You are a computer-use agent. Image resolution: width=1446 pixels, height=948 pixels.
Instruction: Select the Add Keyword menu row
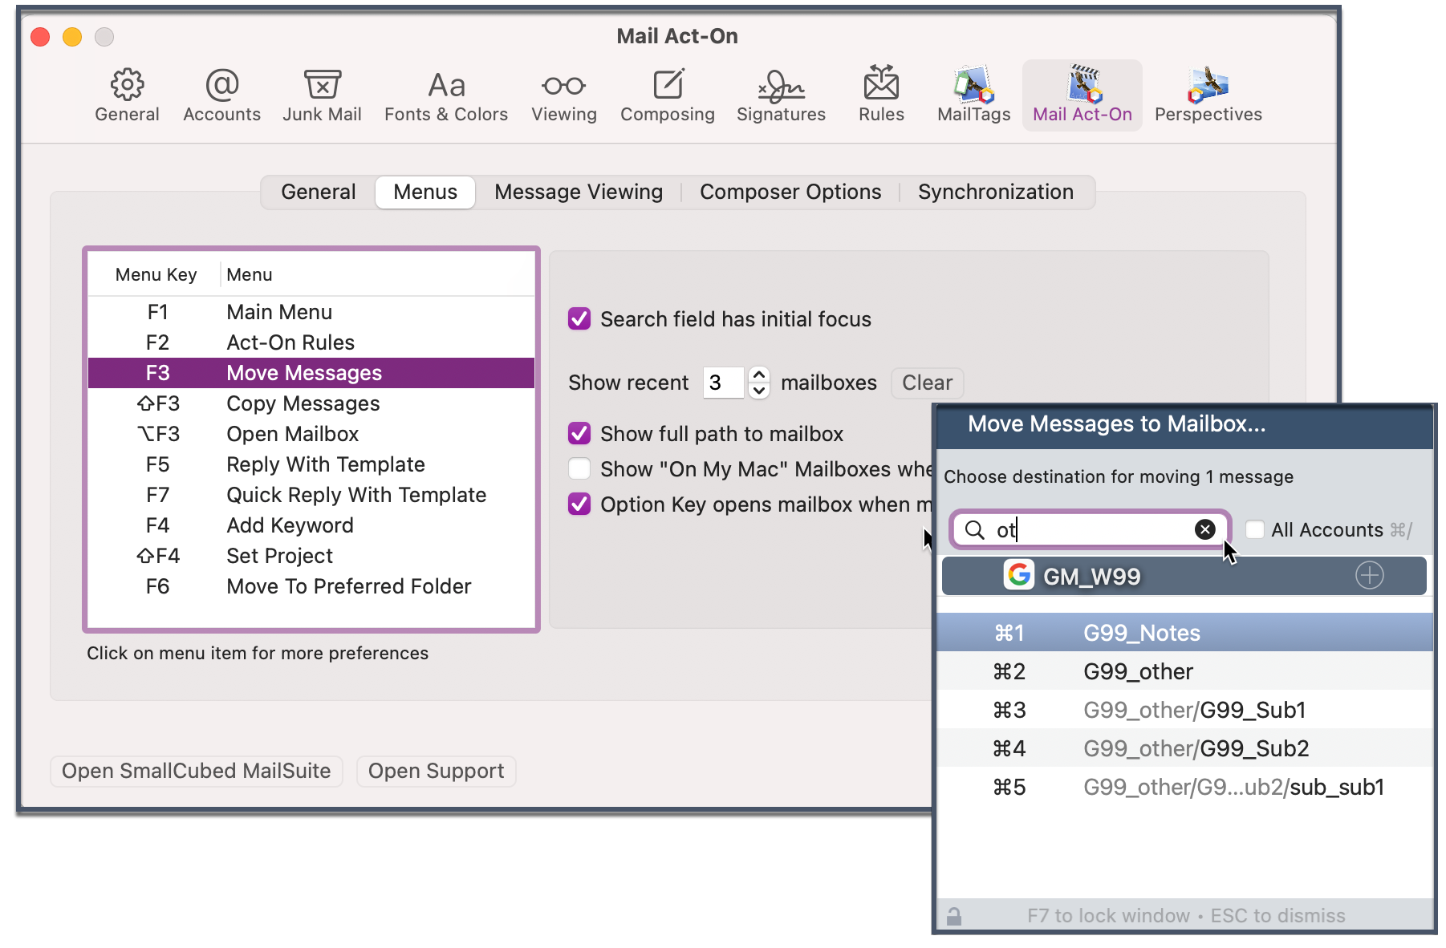tap(311, 525)
